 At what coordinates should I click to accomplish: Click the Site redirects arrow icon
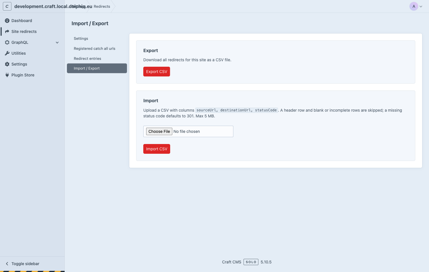coord(7,31)
